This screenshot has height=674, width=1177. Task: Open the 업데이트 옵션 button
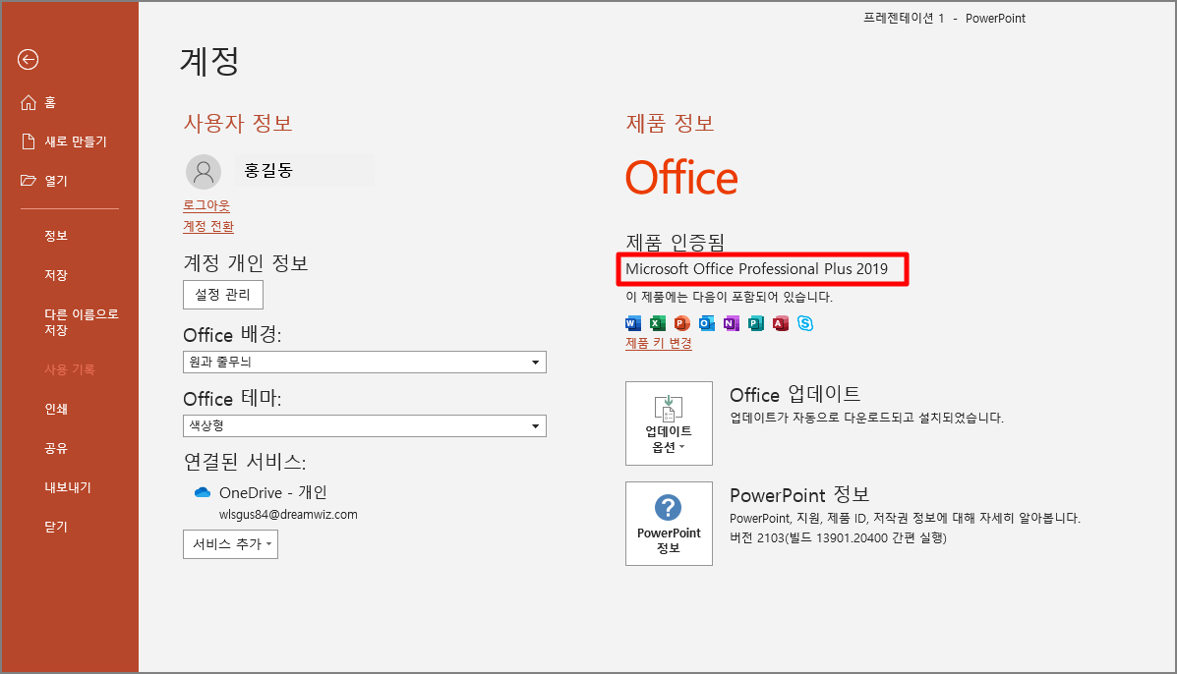point(669,423)
